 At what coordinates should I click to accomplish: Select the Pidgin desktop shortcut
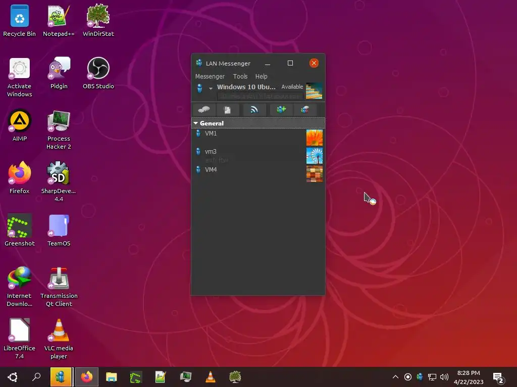tap(59, 74)
